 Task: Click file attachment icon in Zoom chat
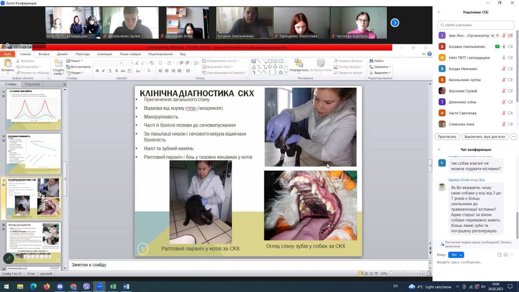pos(500,255)
